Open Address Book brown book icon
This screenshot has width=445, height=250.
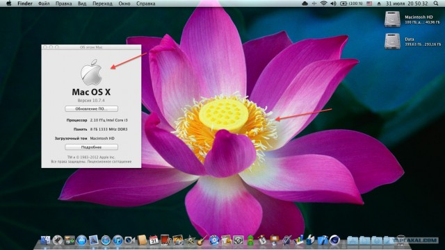[x=142, y=240]
